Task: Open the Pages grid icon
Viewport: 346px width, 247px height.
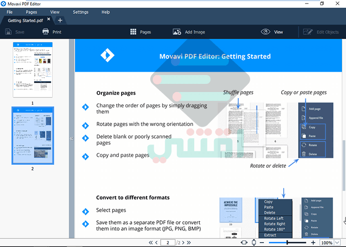Action: (133, 32)
